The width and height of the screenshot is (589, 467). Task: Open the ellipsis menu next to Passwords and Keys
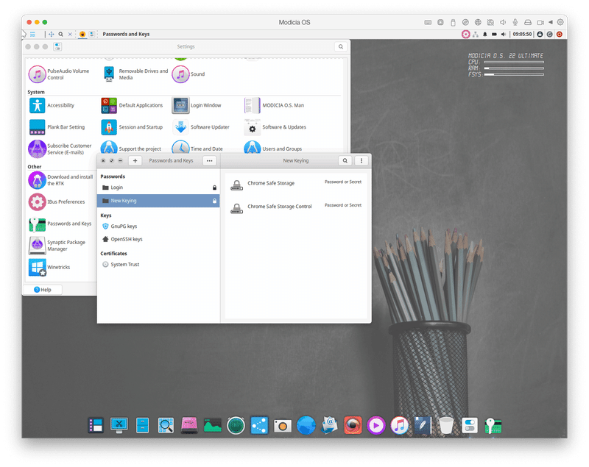[210, 160]
